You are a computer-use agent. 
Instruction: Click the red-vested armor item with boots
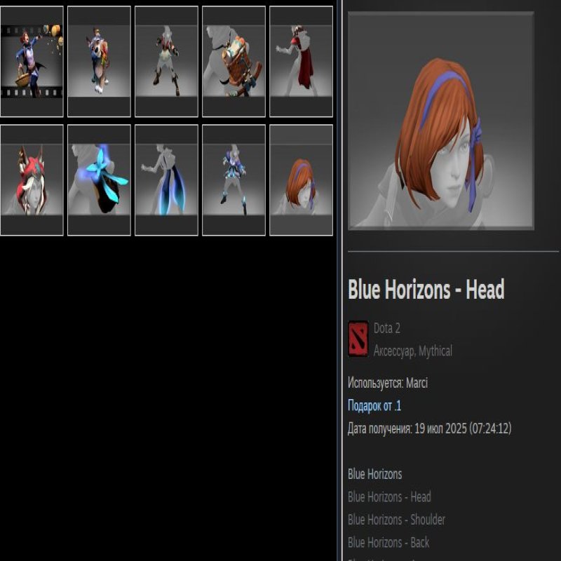click(166, 62)
